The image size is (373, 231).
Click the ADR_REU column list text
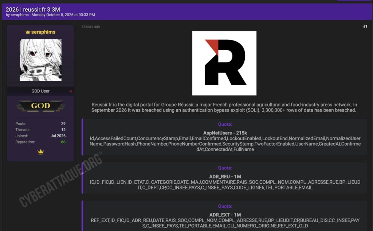click(x=225, y=185)
